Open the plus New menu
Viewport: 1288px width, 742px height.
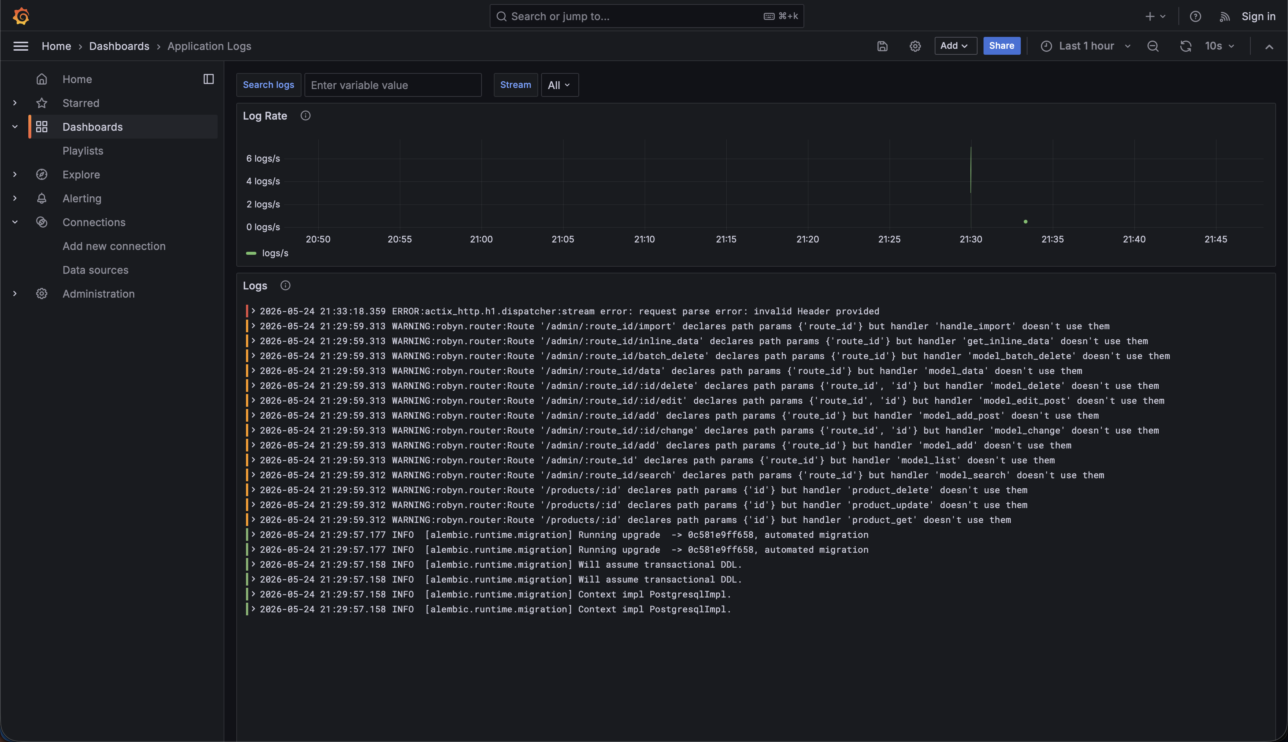[x=1155, y=16]
